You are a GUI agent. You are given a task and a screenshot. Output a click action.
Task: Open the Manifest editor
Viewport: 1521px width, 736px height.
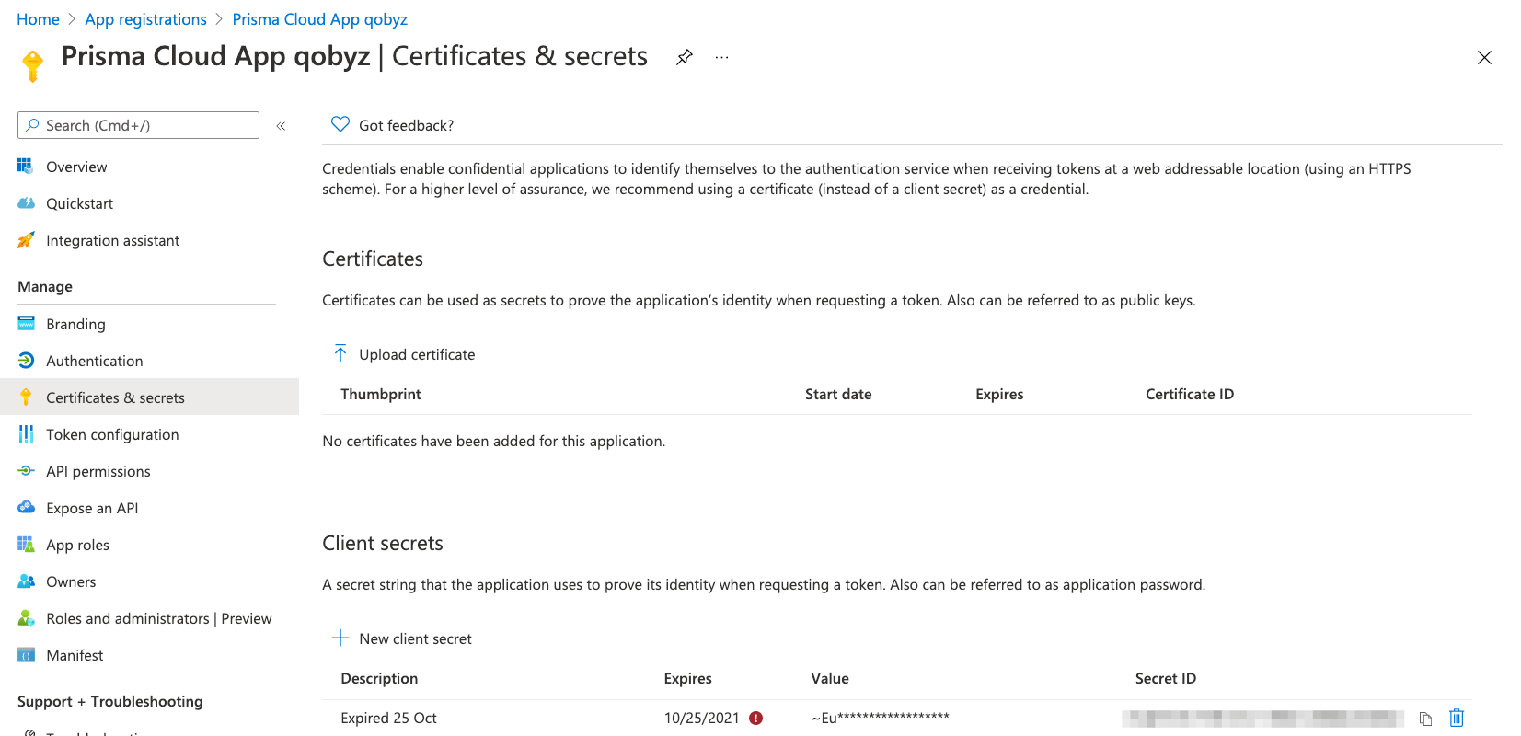[x=75, y=655]
